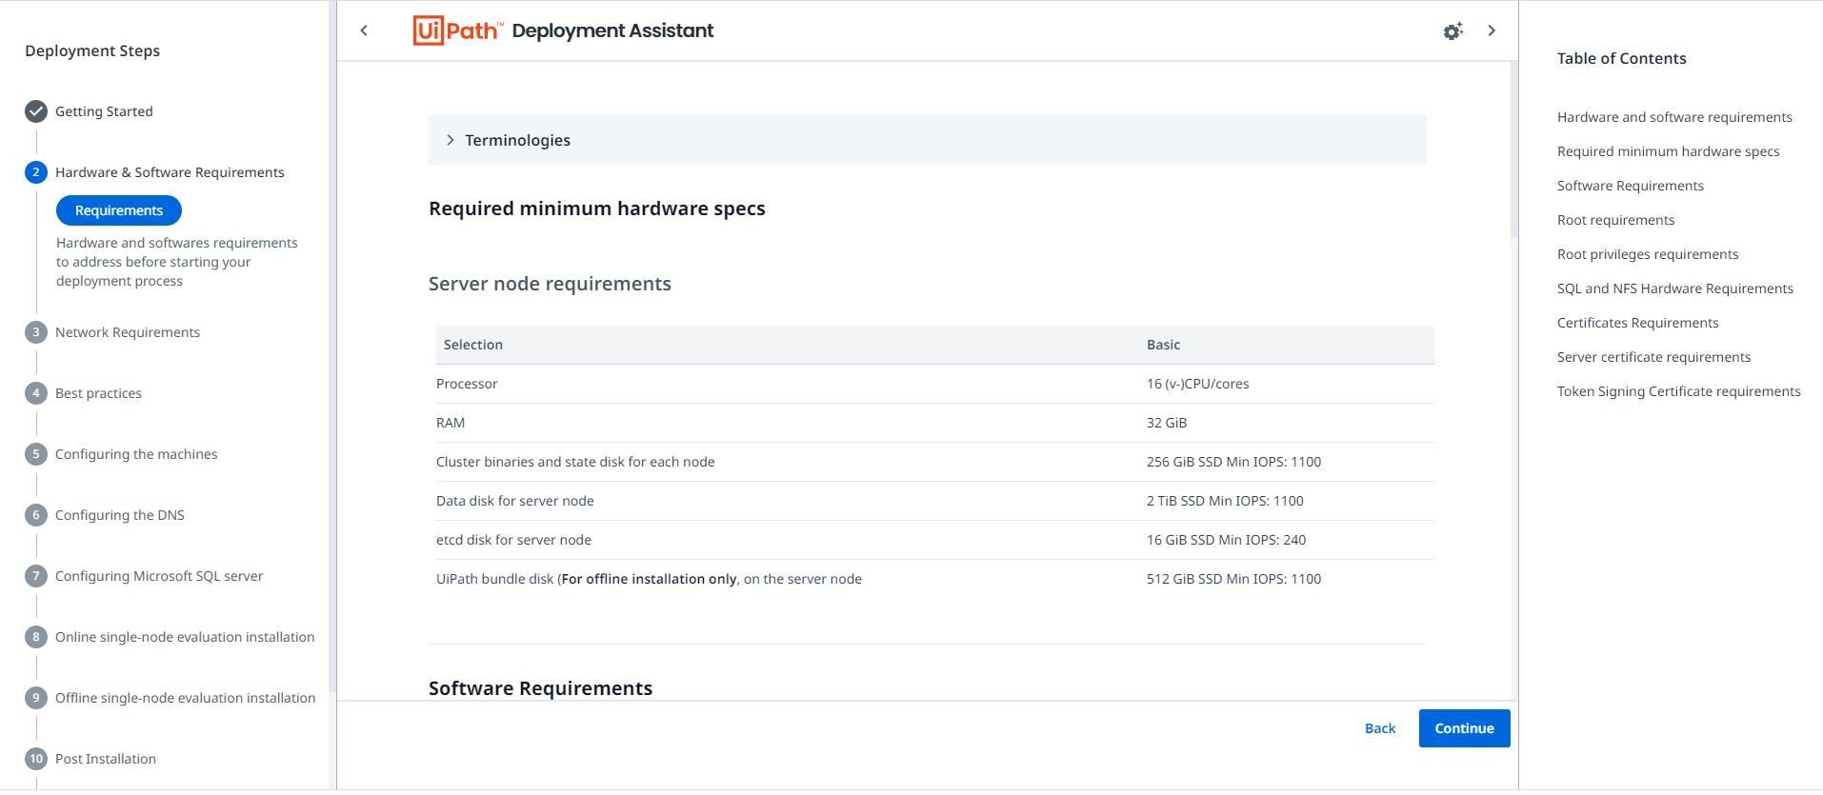Open Configuring Microsoft SQL server step
Screen dimensions: 1823x795
(x=159, y=576)
